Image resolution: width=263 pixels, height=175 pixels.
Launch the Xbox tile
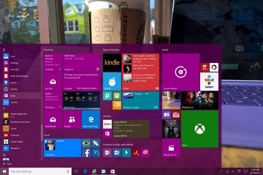click(200, 129)
